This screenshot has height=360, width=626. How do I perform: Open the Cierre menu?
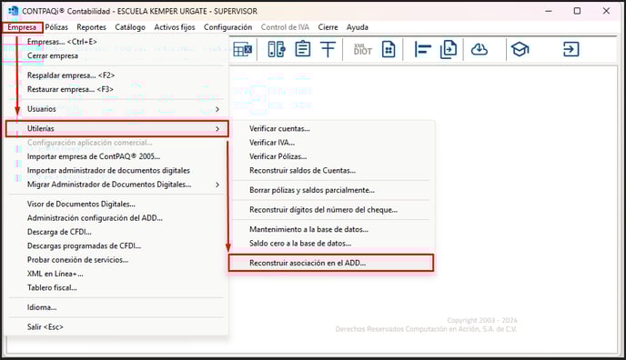(328, 27)
